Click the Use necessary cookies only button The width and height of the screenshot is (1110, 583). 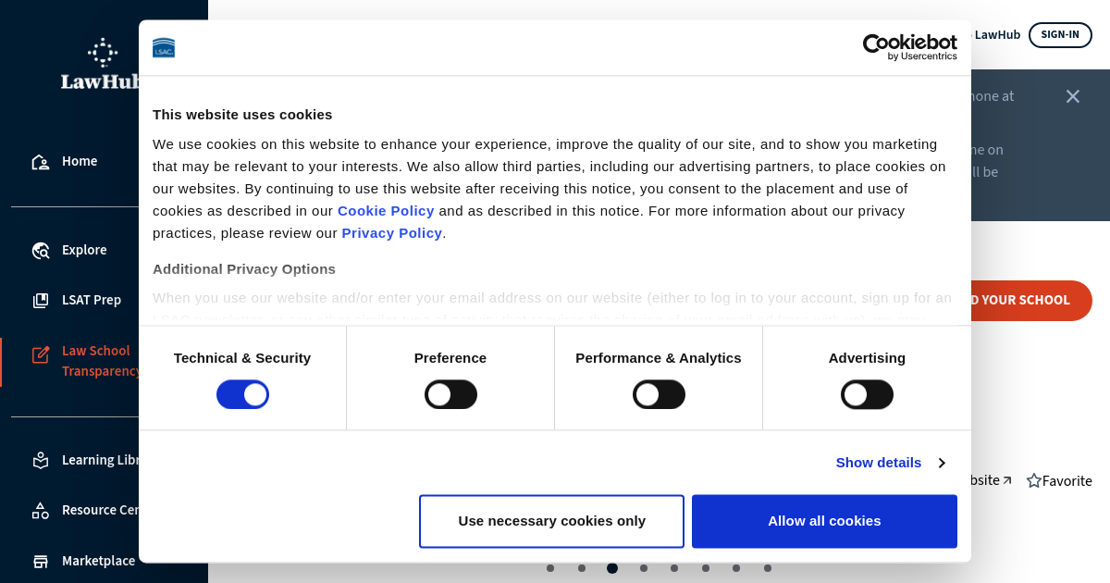[551, 521]
